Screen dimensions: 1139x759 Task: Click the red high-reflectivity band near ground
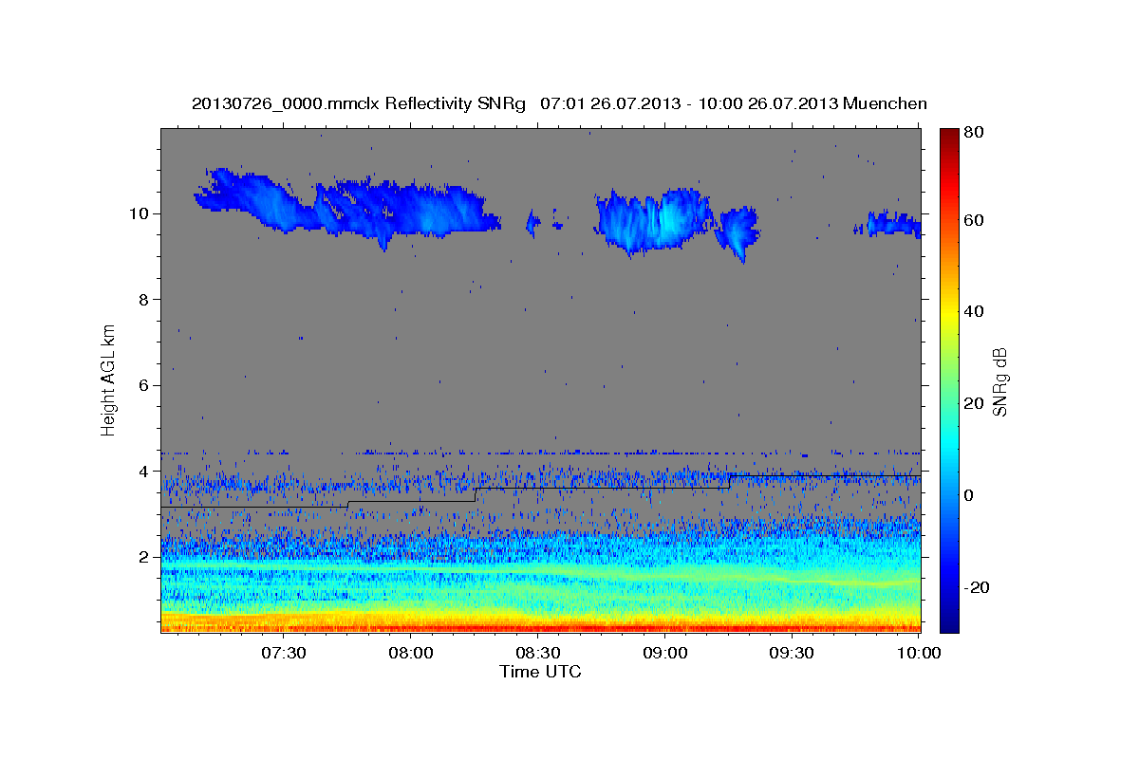(x=541, y=627)
